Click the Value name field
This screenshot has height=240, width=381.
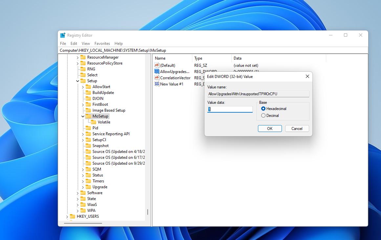tap(258, 94)
